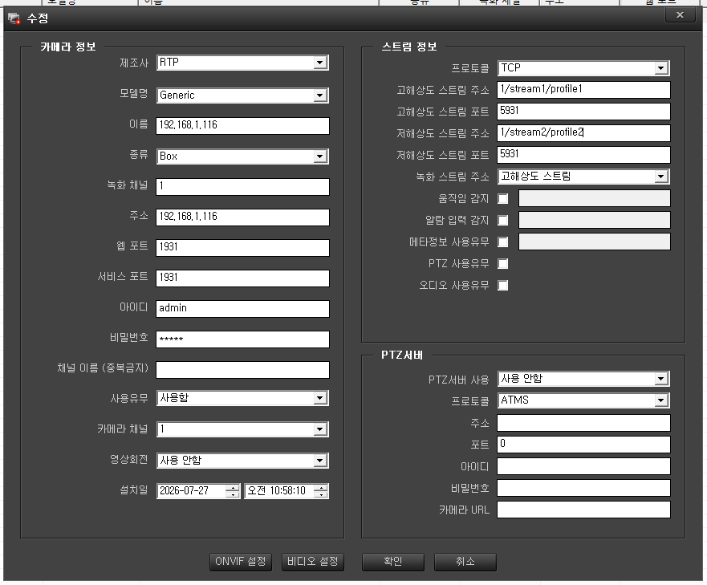The height and width of the screenshot is (585, 707).
Task: Confirm with the 확인 button
Action: (393, 562)
